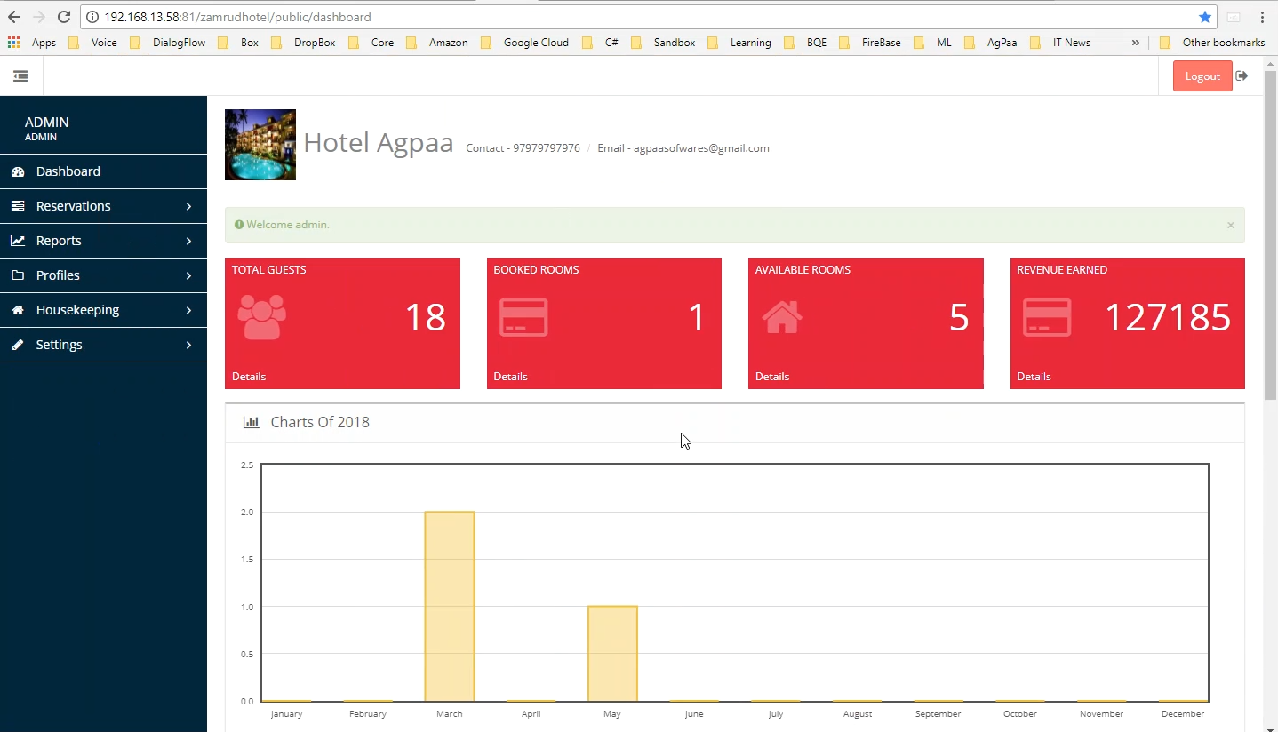Screen dimensions: 1278x732
Task: Dismiss the Welcome admin alert
Action: [x=1231, y=225]
